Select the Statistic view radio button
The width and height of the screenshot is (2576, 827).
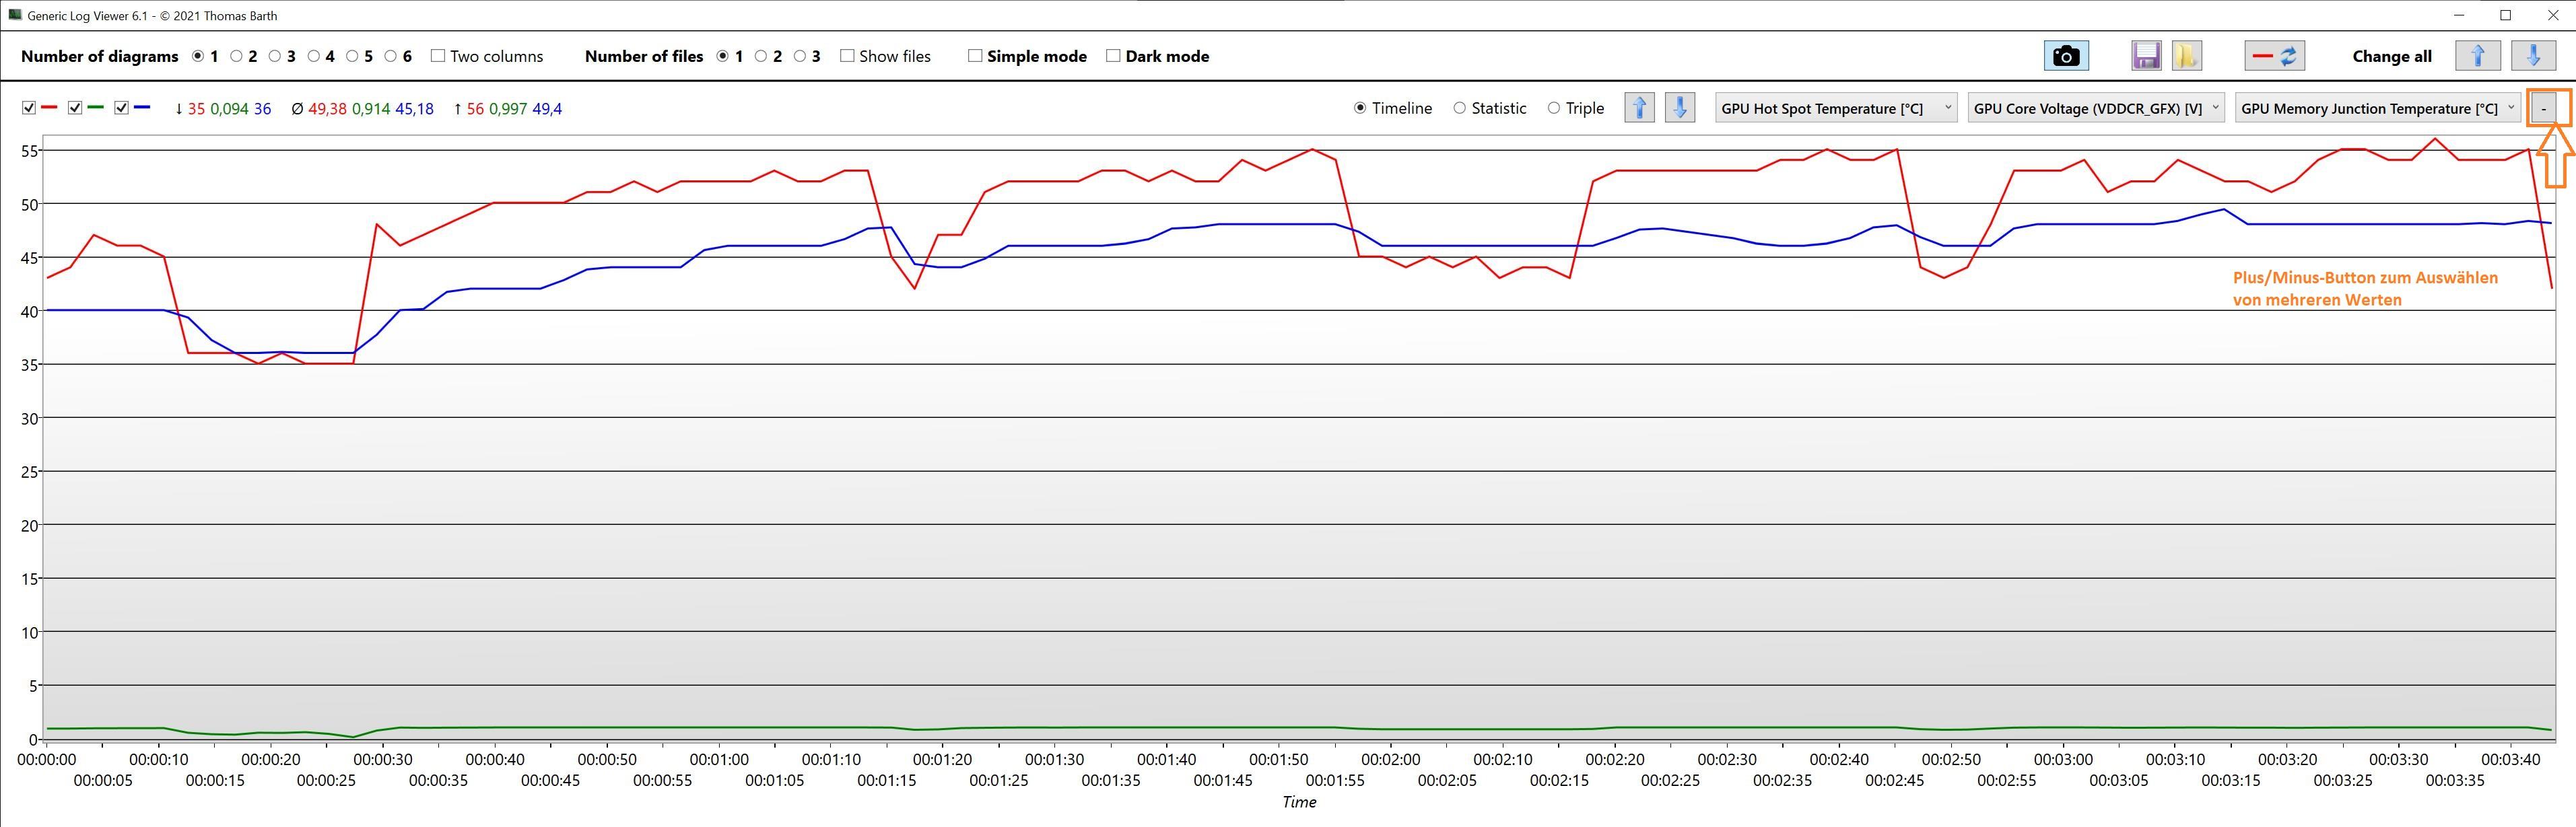tap(1460, 108)
